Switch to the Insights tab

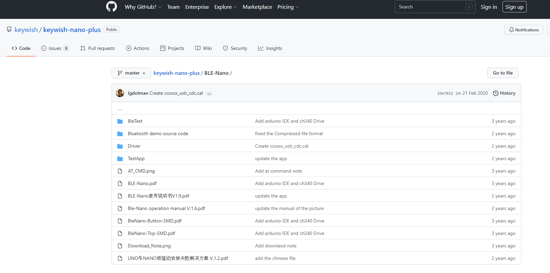coord(270,48)
